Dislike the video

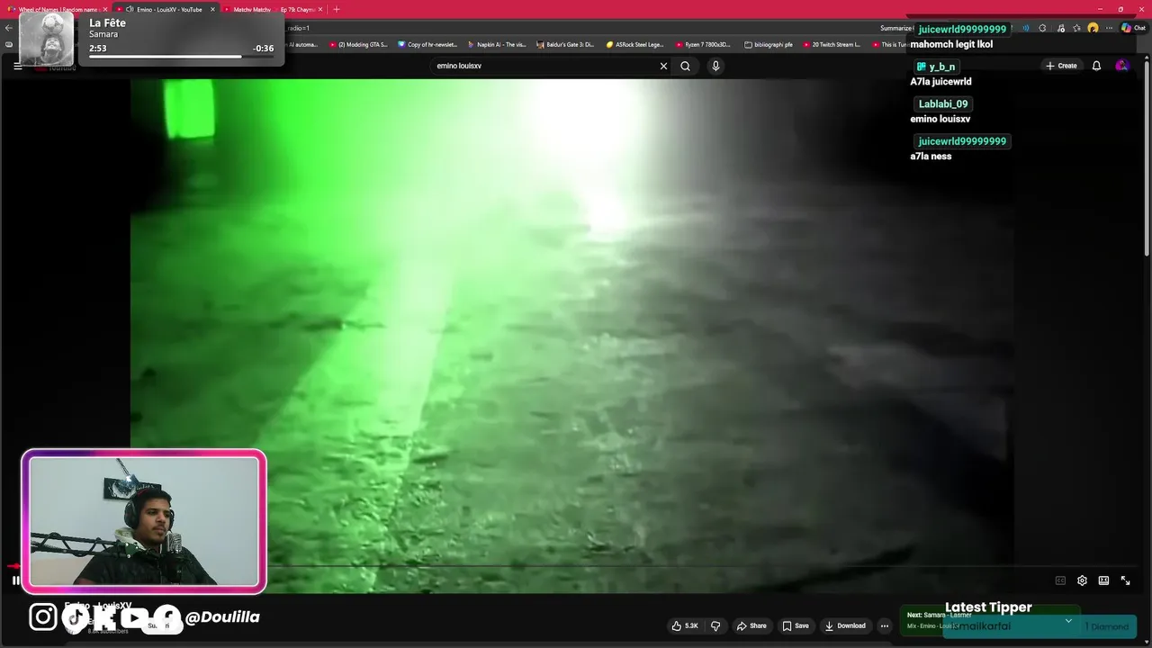(x=715, y=625)
